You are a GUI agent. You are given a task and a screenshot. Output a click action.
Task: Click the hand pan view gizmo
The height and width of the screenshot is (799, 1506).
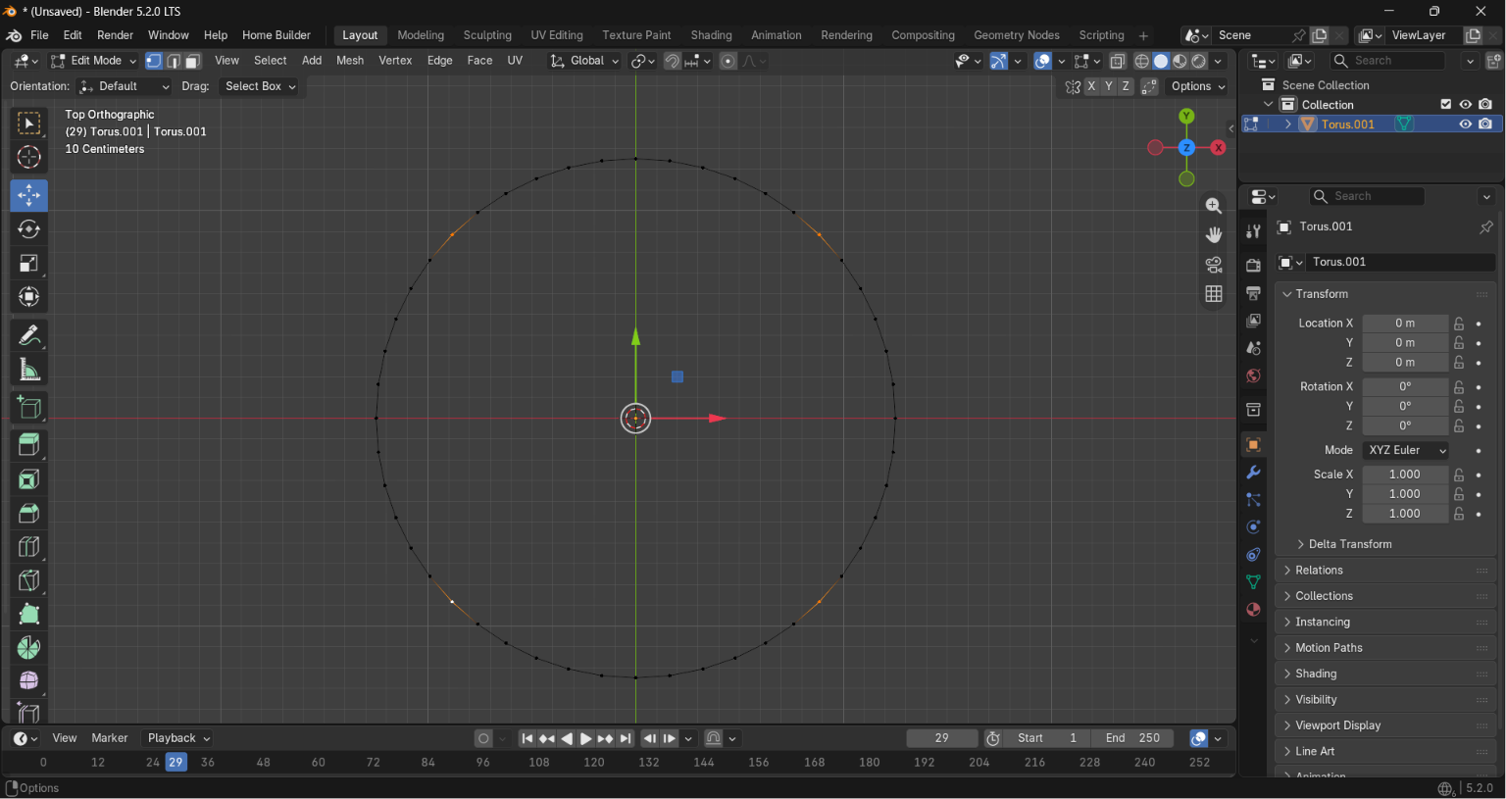pos(1214,235)
